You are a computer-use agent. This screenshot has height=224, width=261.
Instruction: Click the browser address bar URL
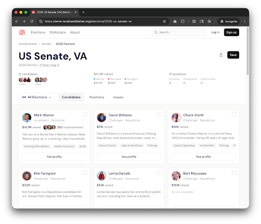click(x=88, y=21)
